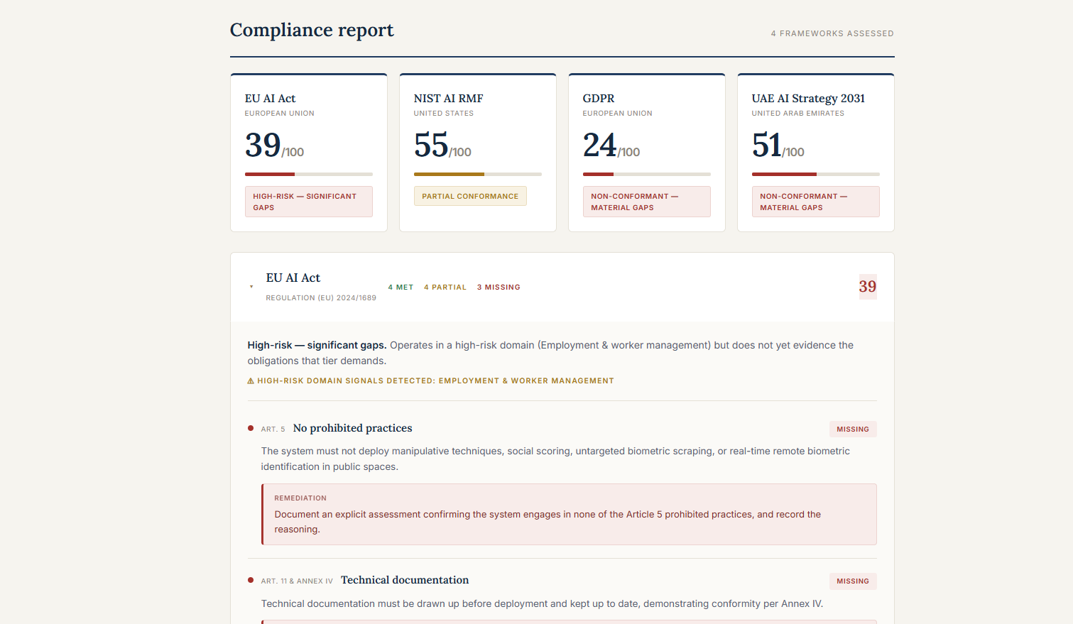Click the 3 MISSING count label
1073x624 pixels.
point(499,288)
